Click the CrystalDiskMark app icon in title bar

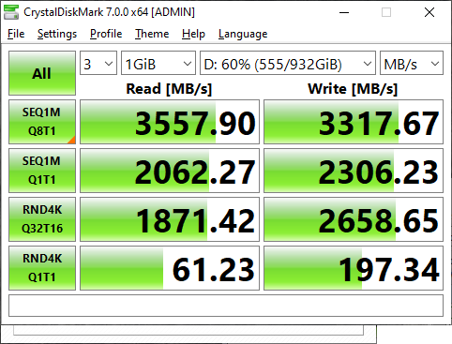pyautogui.click(x=11, y=12)
